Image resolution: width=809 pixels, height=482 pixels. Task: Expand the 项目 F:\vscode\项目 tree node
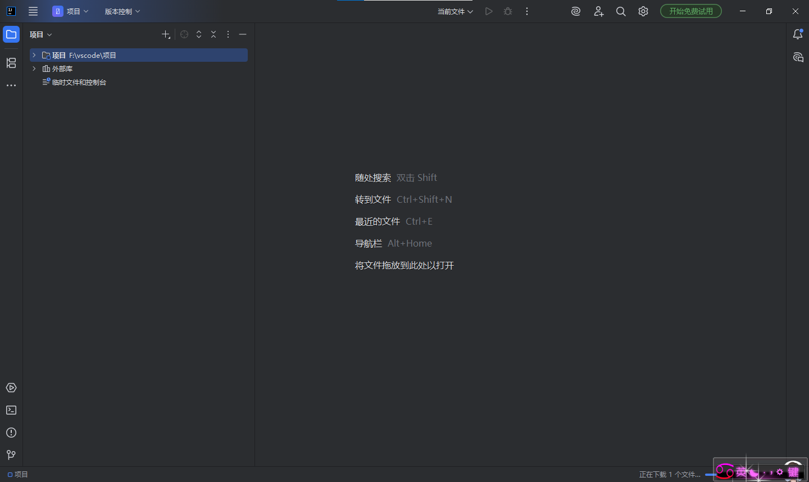(x=34, y=55)
